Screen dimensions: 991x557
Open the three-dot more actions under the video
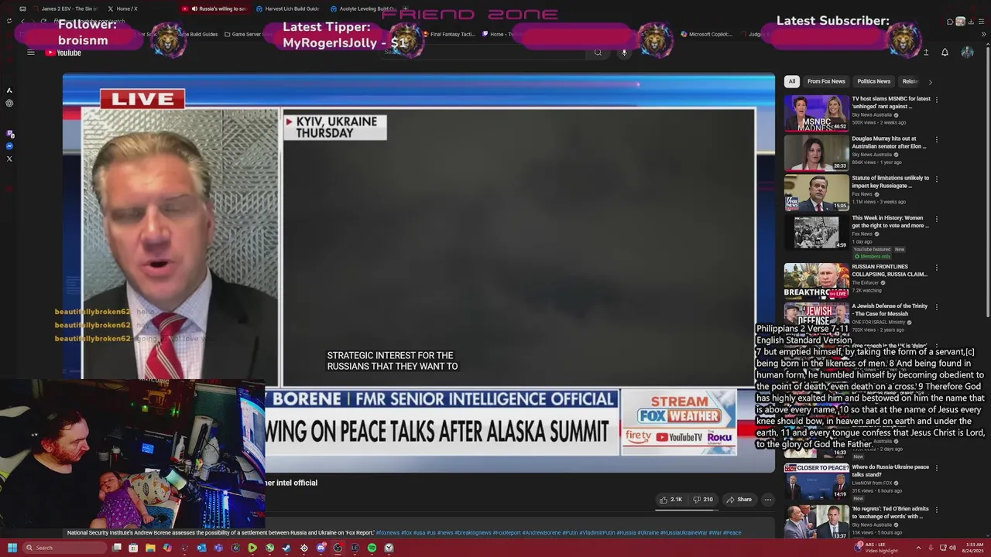click(768, 500)
